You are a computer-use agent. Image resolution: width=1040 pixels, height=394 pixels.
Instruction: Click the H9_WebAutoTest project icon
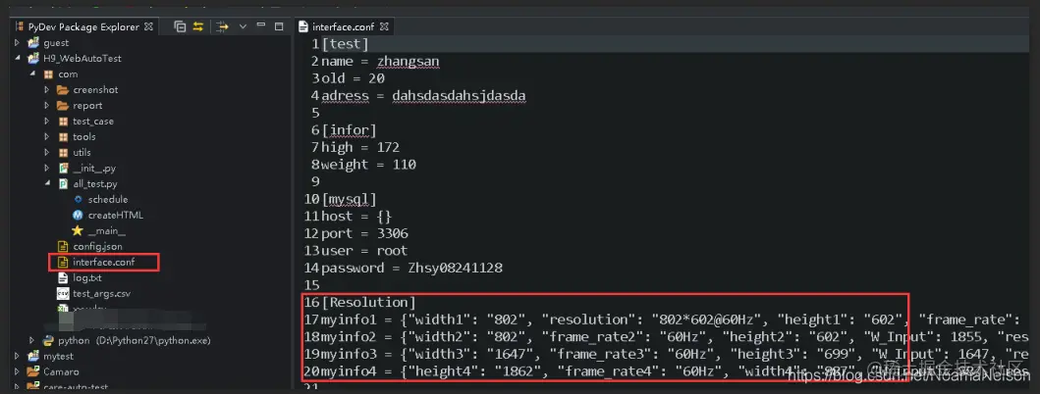[33, 58]
